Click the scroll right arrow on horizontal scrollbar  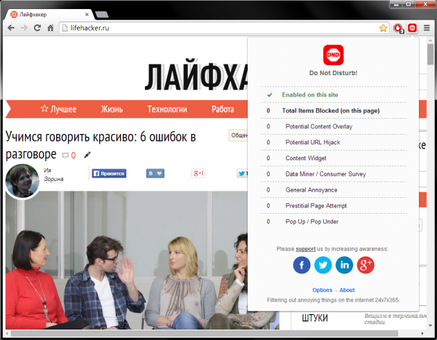coord(422,333)
